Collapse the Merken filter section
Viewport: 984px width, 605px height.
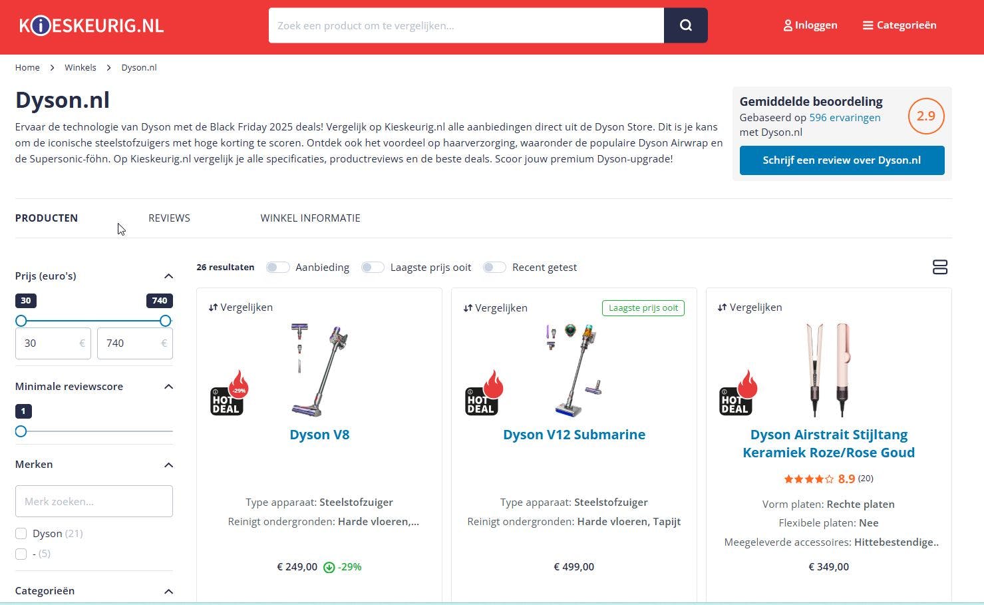click(x=168, y=465)
